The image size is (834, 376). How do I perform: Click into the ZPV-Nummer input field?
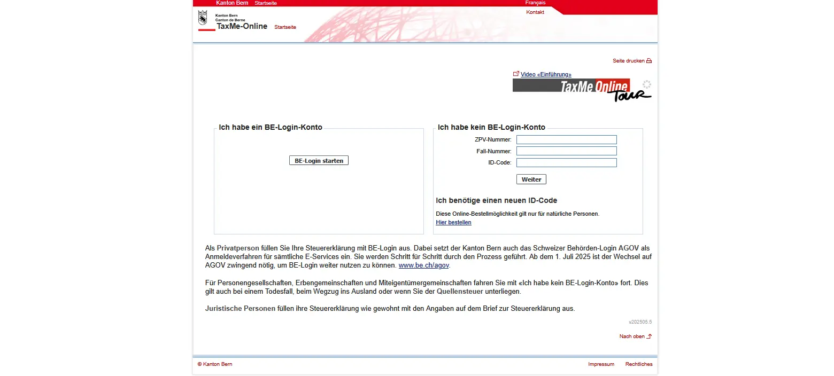[x=566, y=139]
